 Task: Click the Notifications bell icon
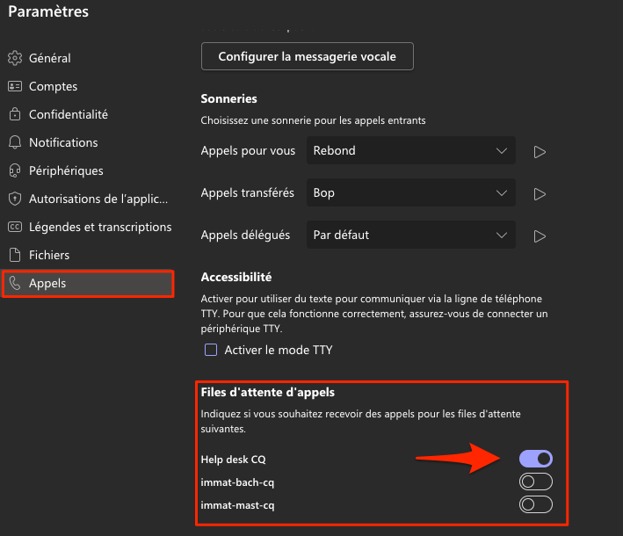click(14, 142)
